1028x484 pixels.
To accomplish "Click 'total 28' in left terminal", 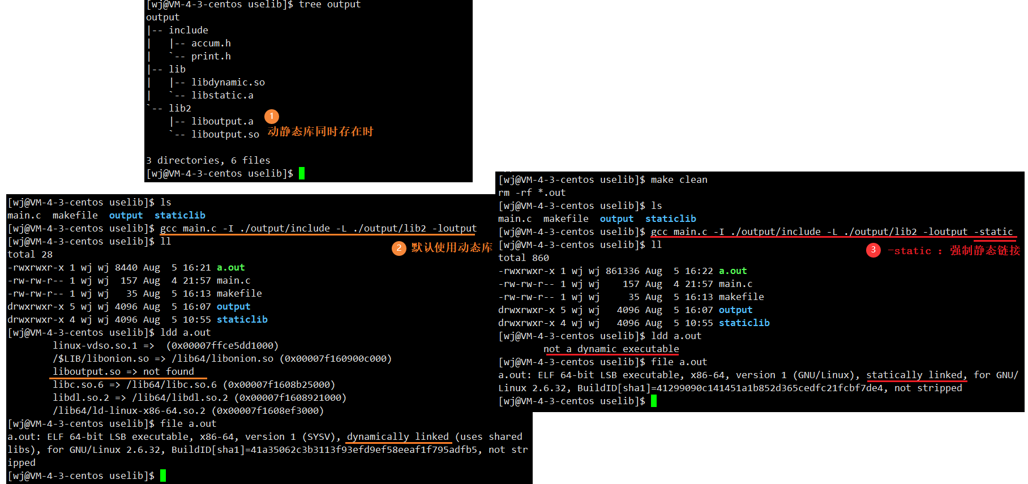I will point(30,254).
